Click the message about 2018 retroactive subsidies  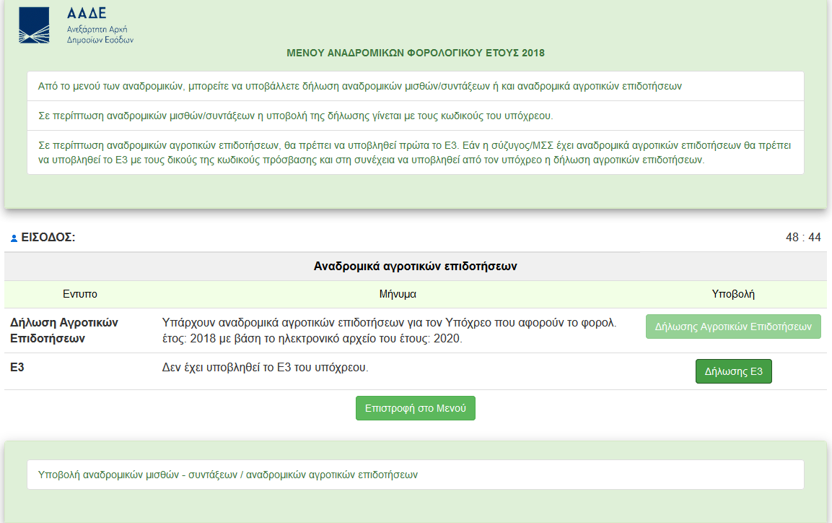coord(390,330)
